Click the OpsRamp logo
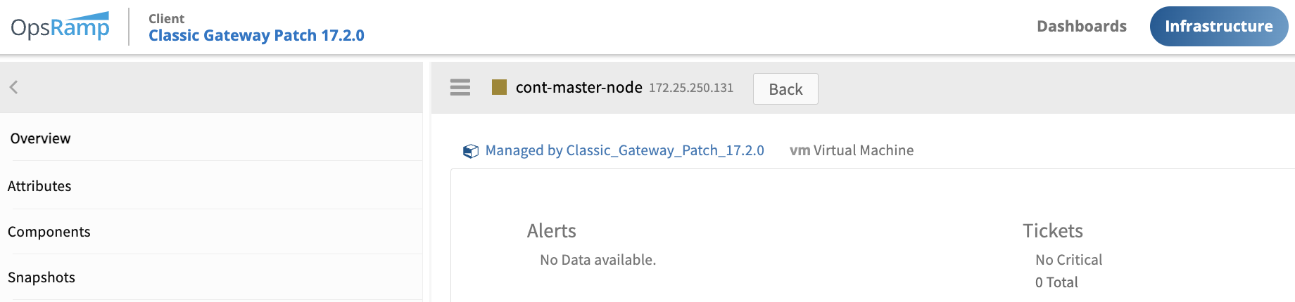Image resolution: width=1295 pixels, height=302 pixels. (x=61, y=27)
